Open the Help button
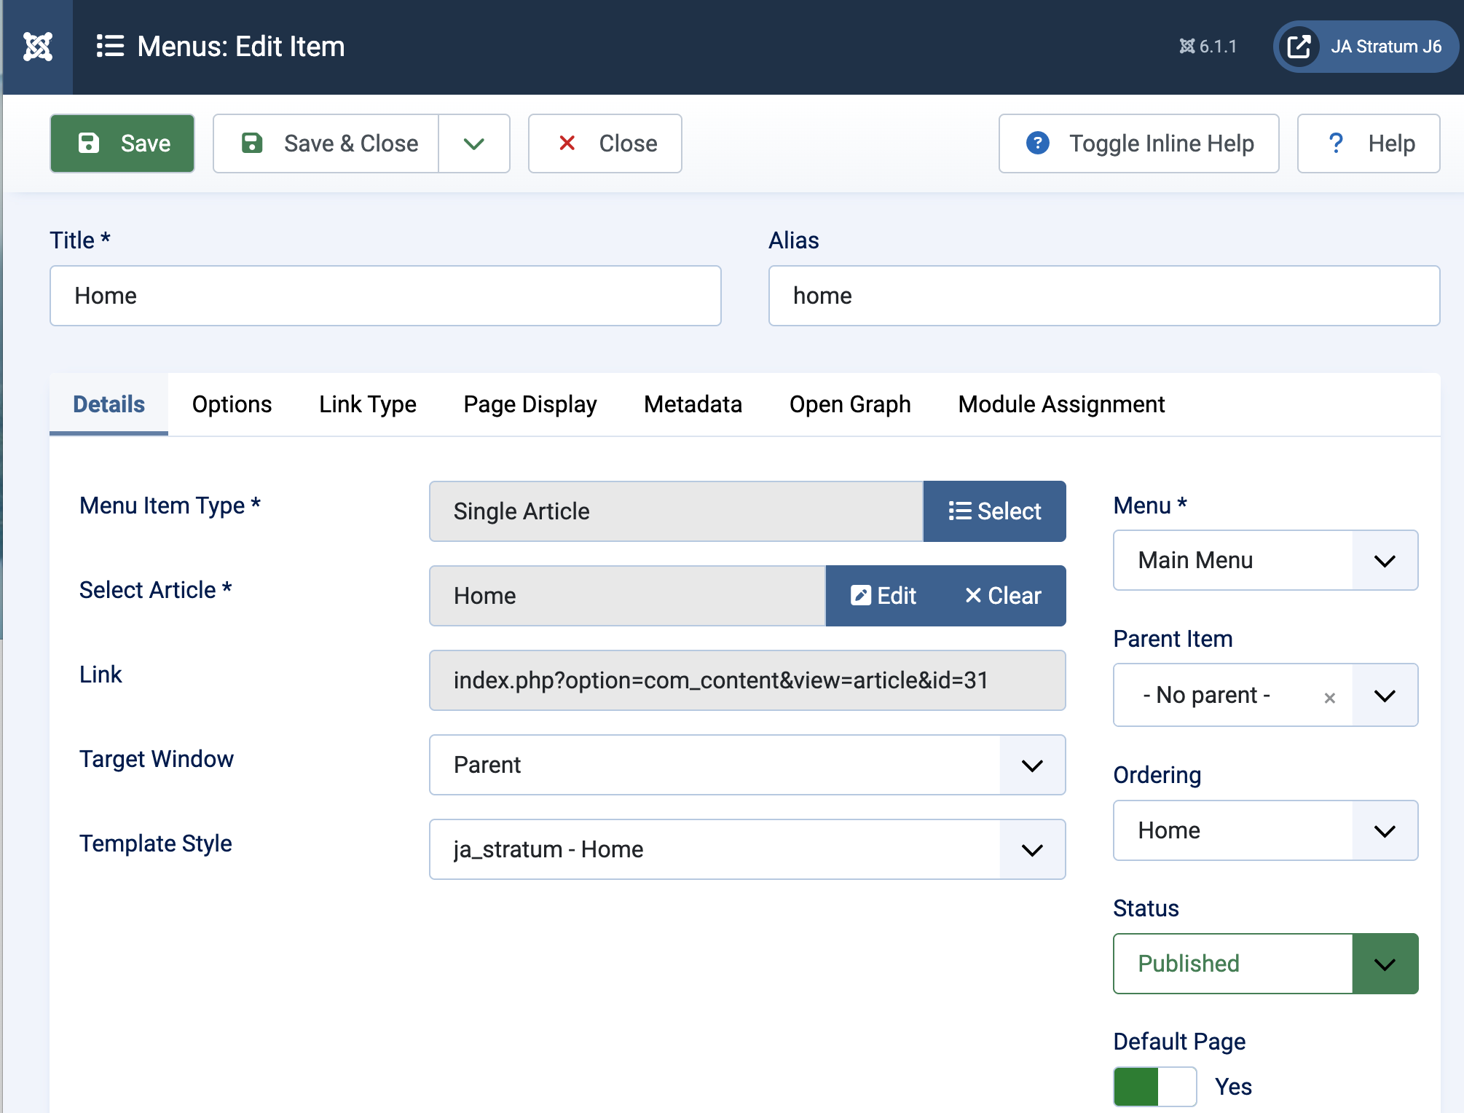1464x1113 pixels. tap(1369, 143)
